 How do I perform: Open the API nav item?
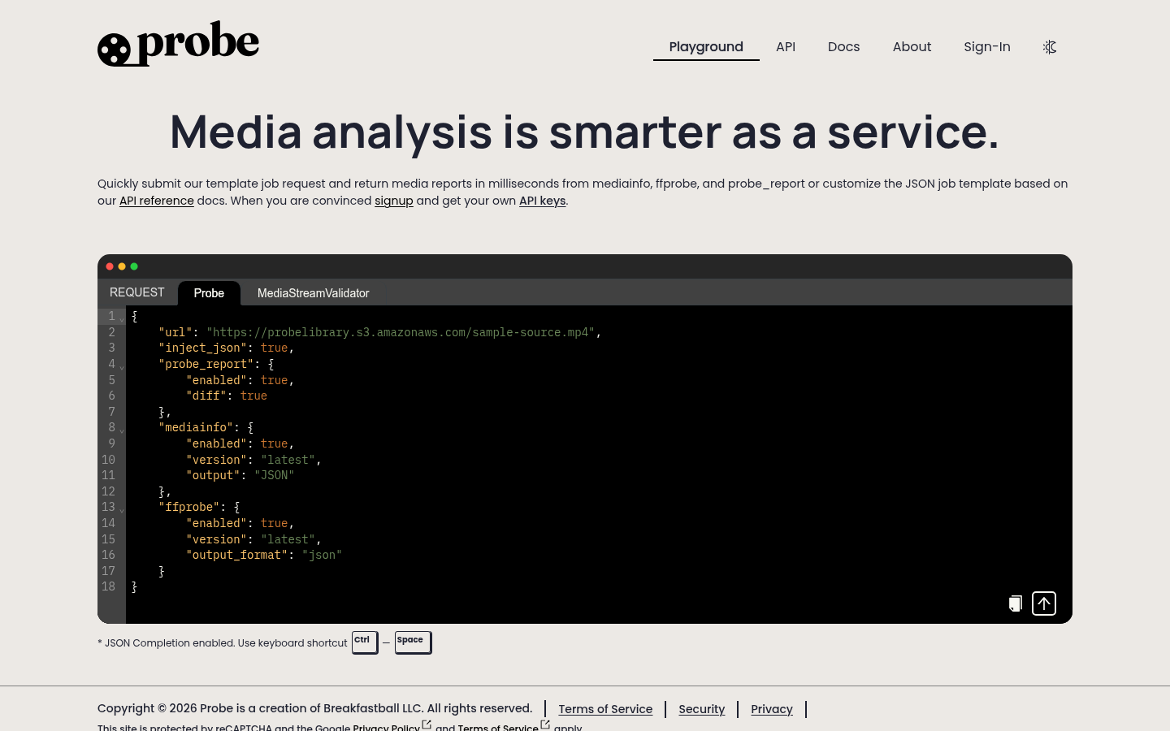[786, 47]
